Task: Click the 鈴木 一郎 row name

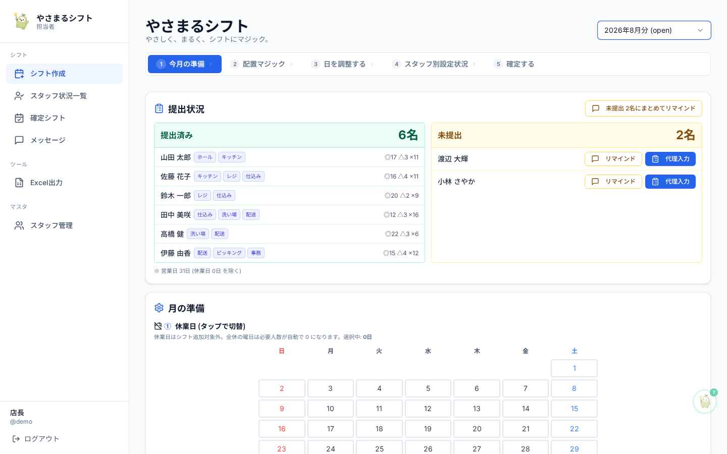Action: (x=176, y=196)
